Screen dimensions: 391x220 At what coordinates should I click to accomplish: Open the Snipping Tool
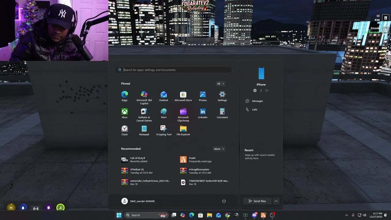164,130
